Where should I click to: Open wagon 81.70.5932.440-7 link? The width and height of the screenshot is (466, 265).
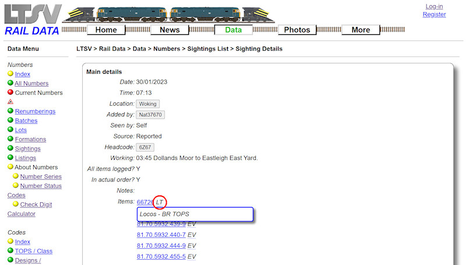(161, 235)
